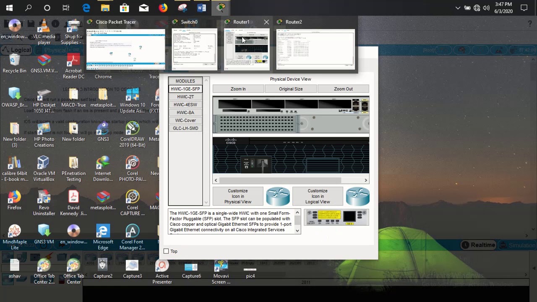
Task: Launch Microsoft Word from the taskbar
Action: [201, 8]
